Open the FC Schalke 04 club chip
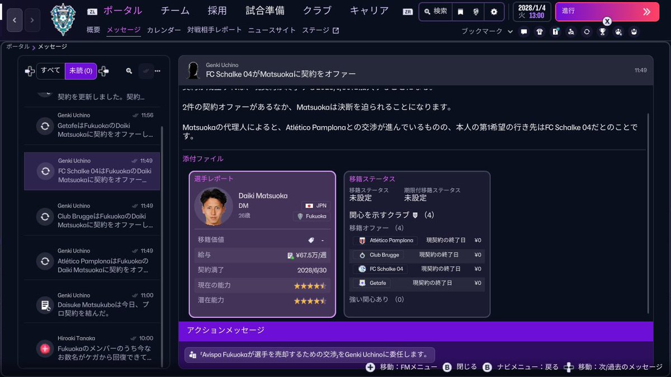The width and height of the screenshot is (671, 377). 380,269
